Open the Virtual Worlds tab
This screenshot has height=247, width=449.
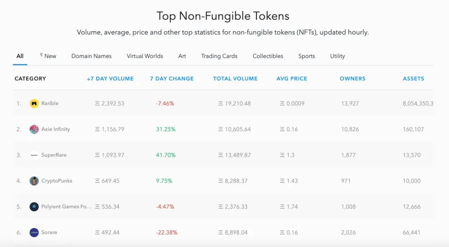[145, 56]
